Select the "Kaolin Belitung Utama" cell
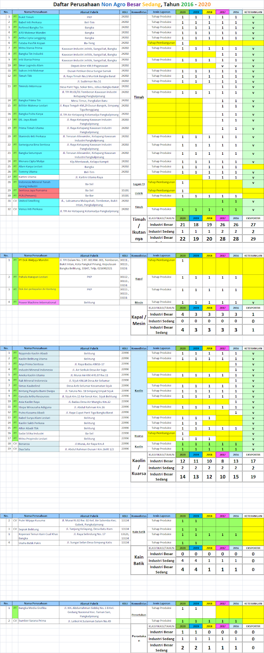 [38, 359]
